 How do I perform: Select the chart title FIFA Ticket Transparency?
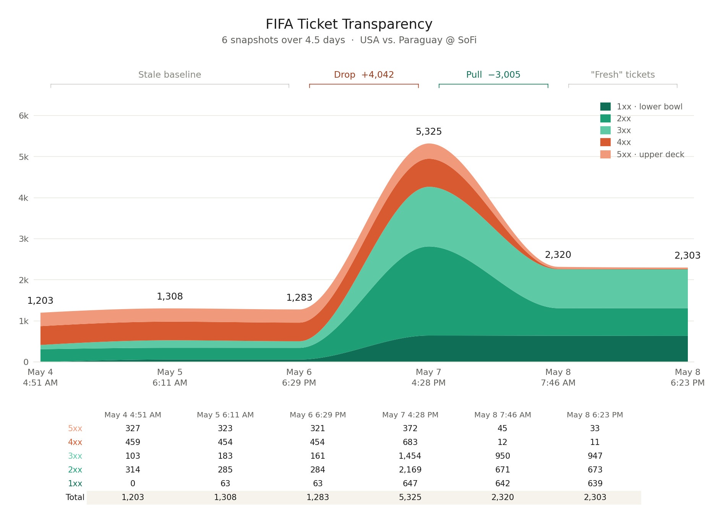point(349,24)
